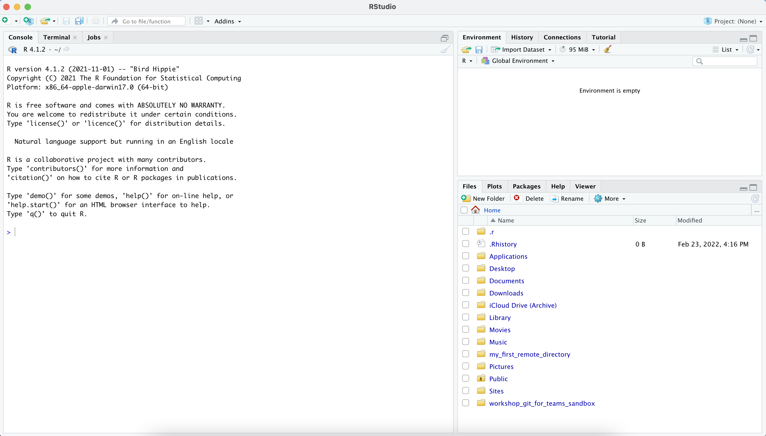Check the box for my_first_remote_directory

(x=466, y=354)
